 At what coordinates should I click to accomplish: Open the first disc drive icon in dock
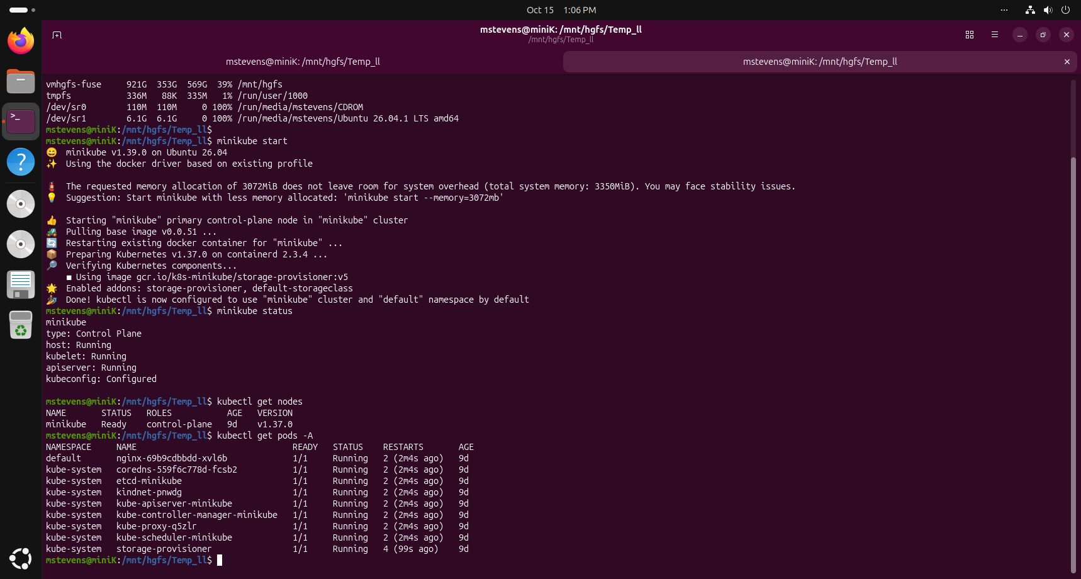coord(21,204)
